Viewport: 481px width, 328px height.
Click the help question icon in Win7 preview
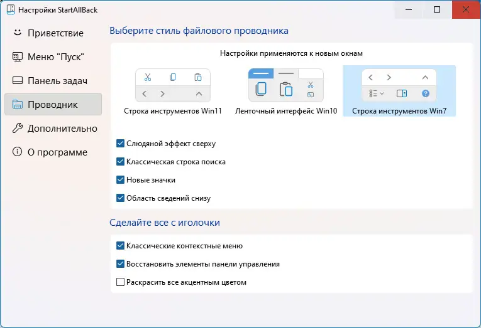tap(426, 93)
